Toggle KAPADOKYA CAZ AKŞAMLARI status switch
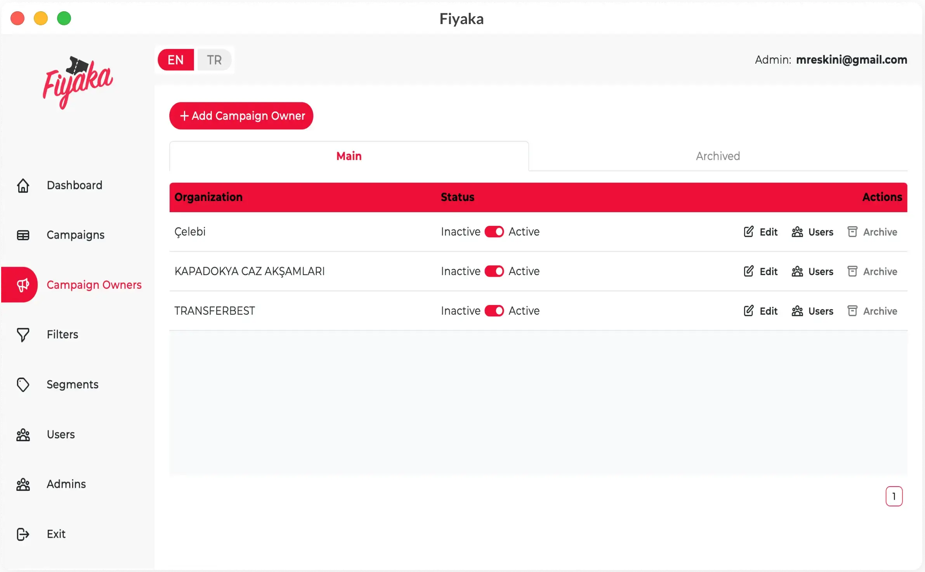The height and width of the screenshot is (572, 925). click(x=494, y=271)
